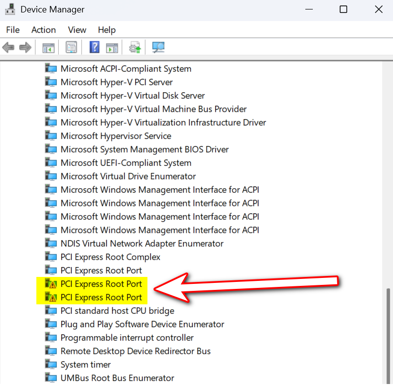Click the Update device driver toolbar icon

(135, 47)
